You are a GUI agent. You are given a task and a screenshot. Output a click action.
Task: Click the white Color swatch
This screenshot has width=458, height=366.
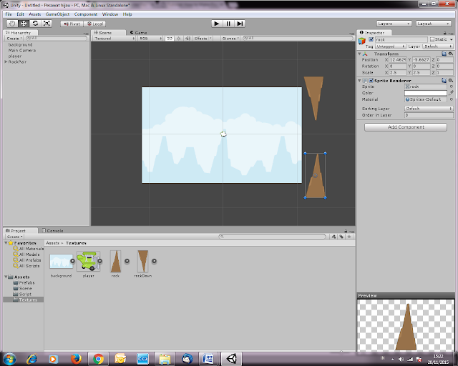426,93
